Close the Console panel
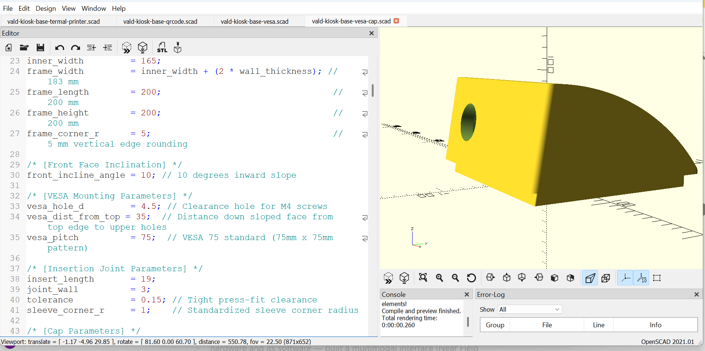The height and width of the screenshot is (351, 705). 467,294
